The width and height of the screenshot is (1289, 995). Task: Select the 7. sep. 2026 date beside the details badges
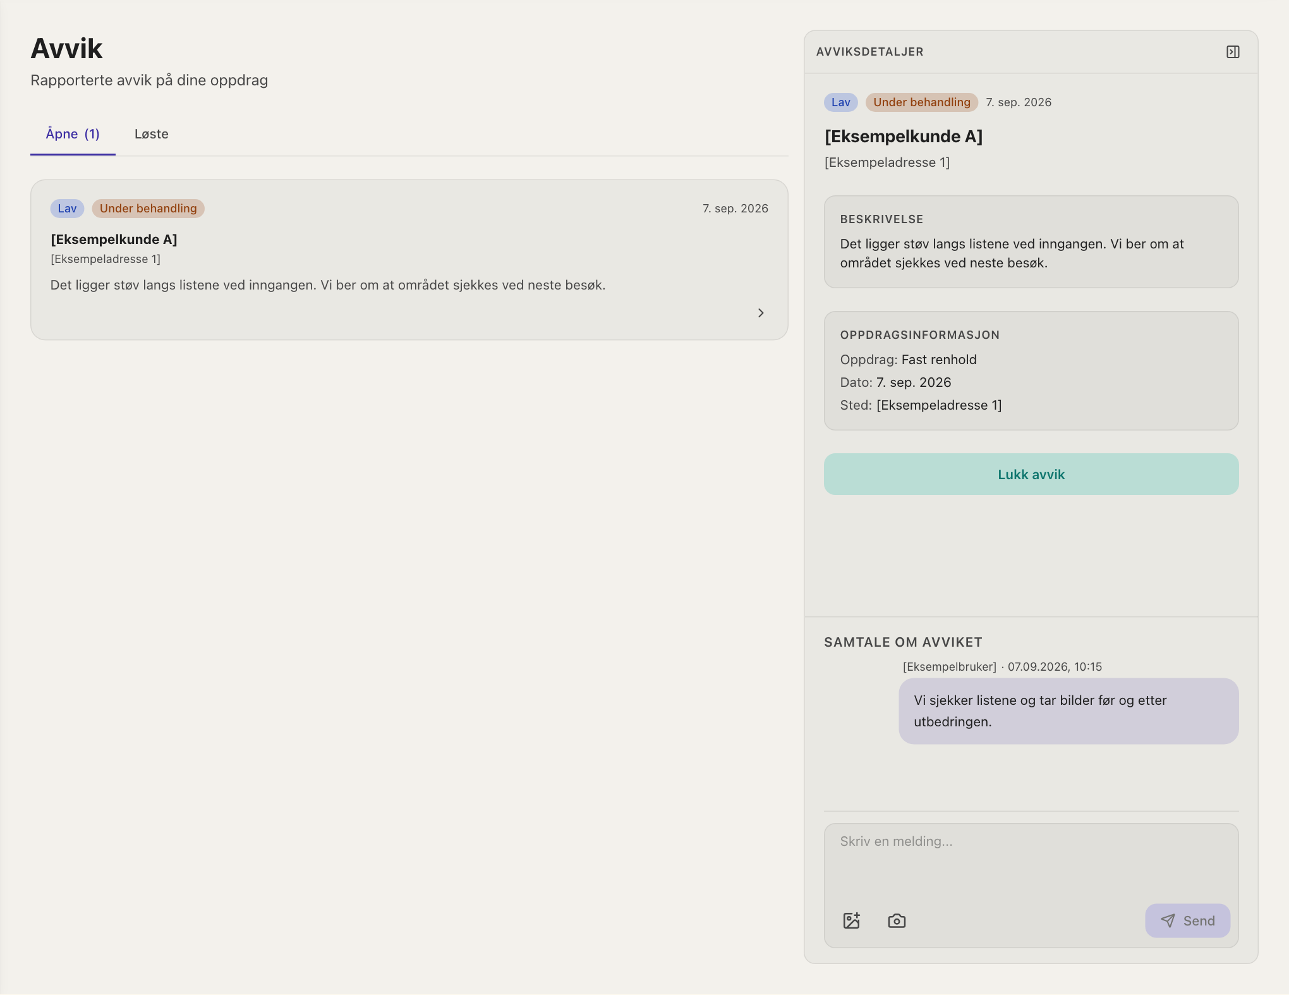click(x=1019, y=102)
